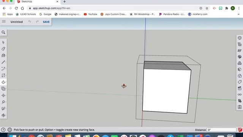Choose the Paint tool

point(3,56)
